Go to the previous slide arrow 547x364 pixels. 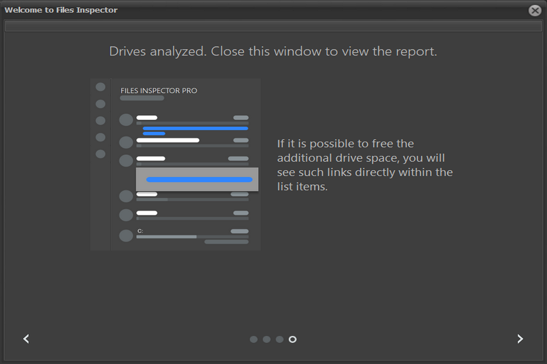[26, 339]
